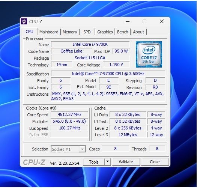Click the Specification field i7-9700K CPU @ 3.60GHz
197x188 pixels.
click(108, 74)
